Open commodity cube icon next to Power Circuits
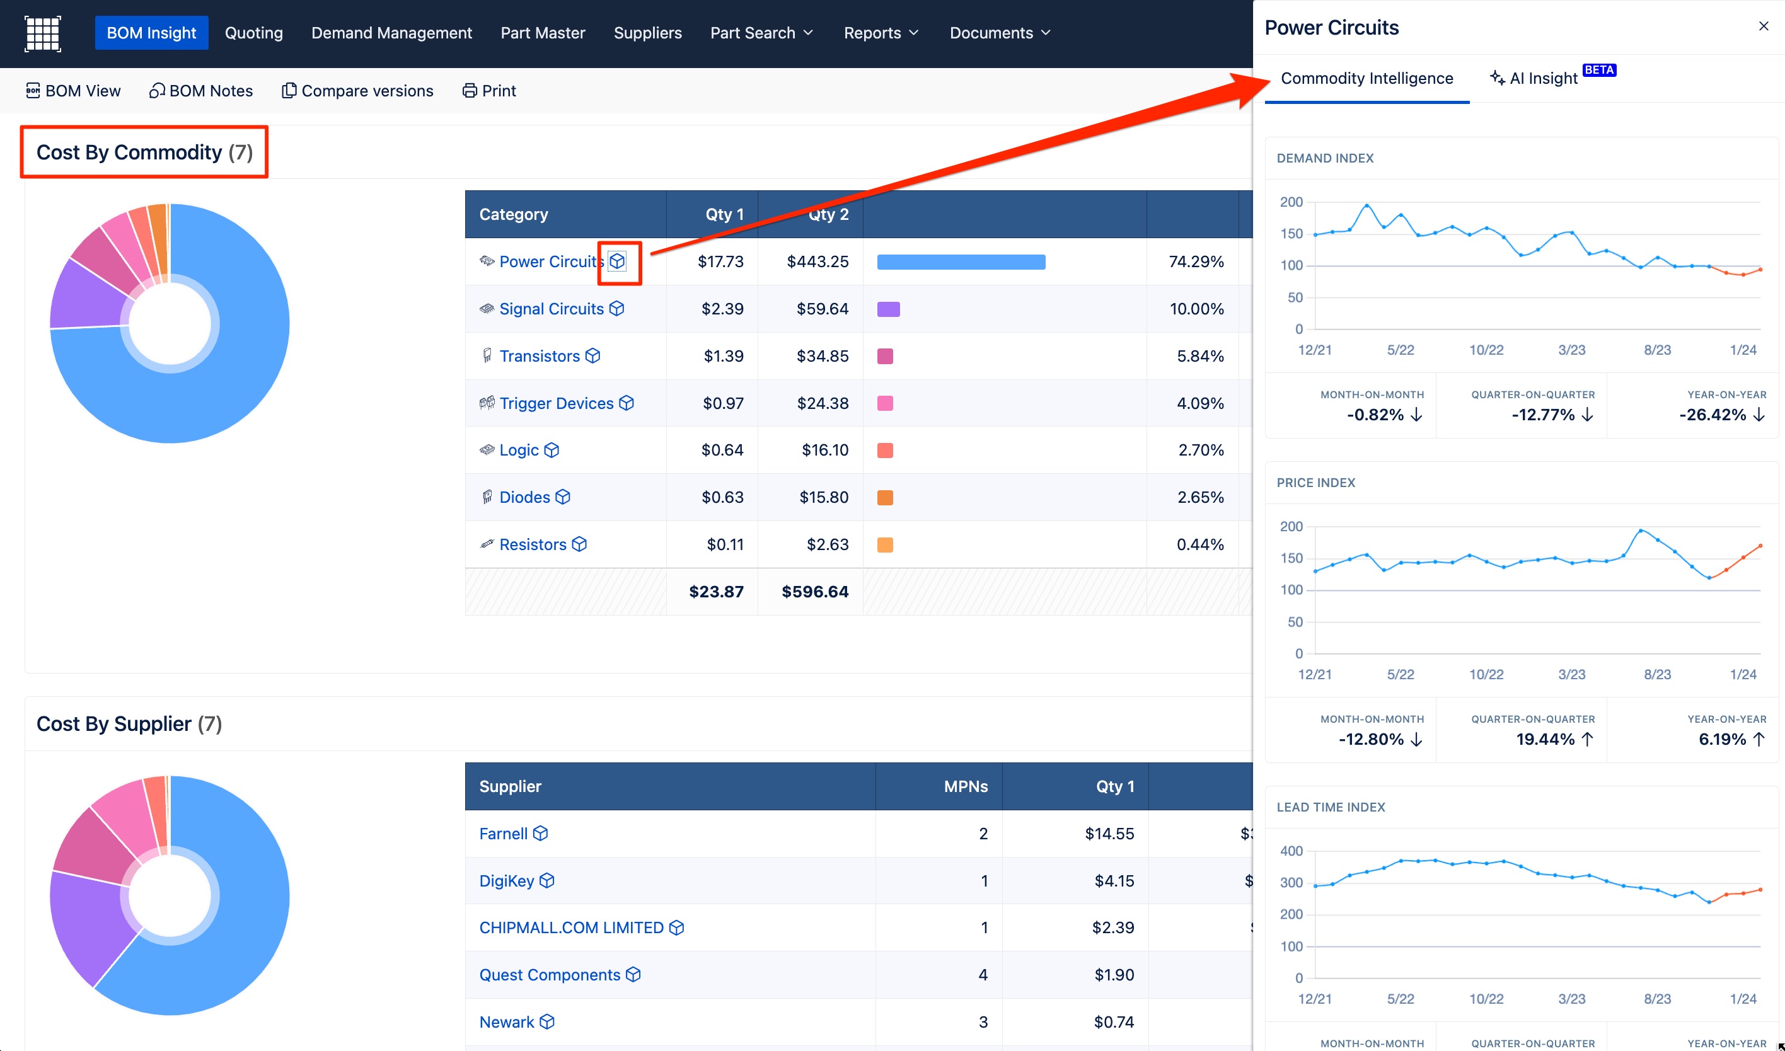This screenshot has width=1785, height=1051. coord(618,261)
